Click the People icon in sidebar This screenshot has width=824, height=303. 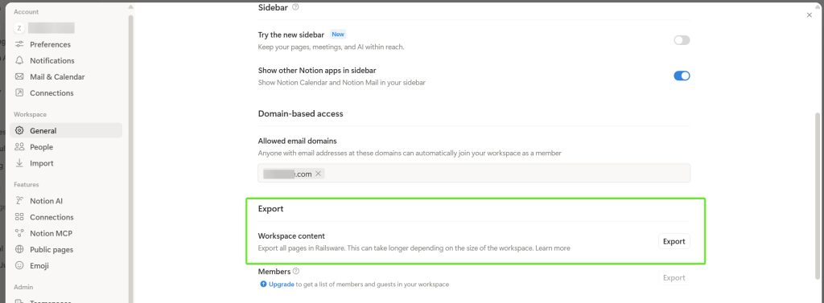19,147
